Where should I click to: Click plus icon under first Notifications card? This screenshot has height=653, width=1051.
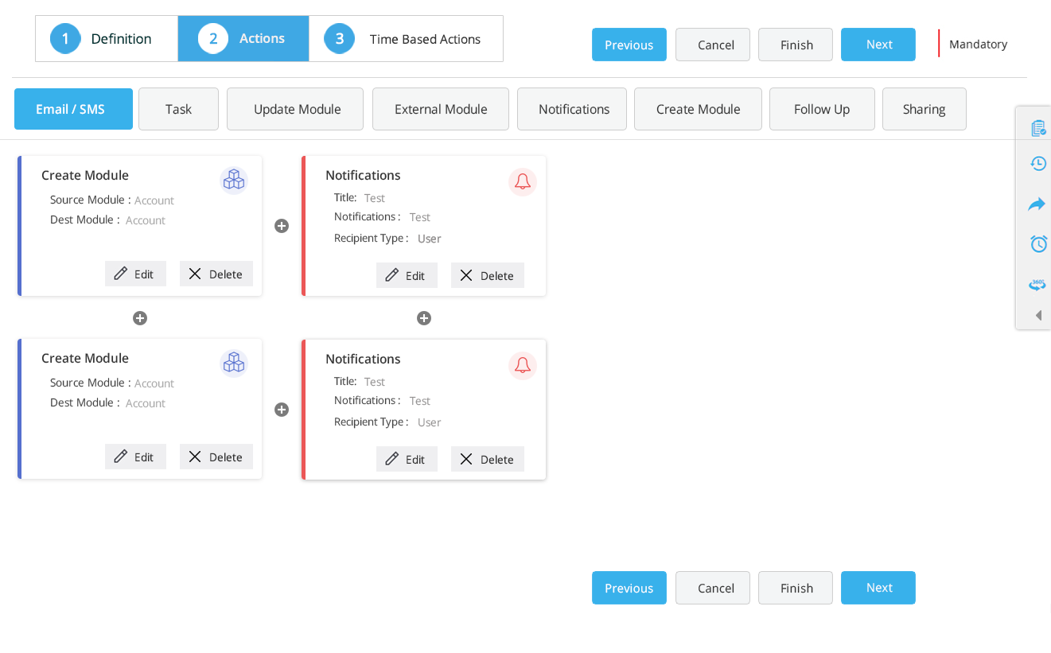424,318
